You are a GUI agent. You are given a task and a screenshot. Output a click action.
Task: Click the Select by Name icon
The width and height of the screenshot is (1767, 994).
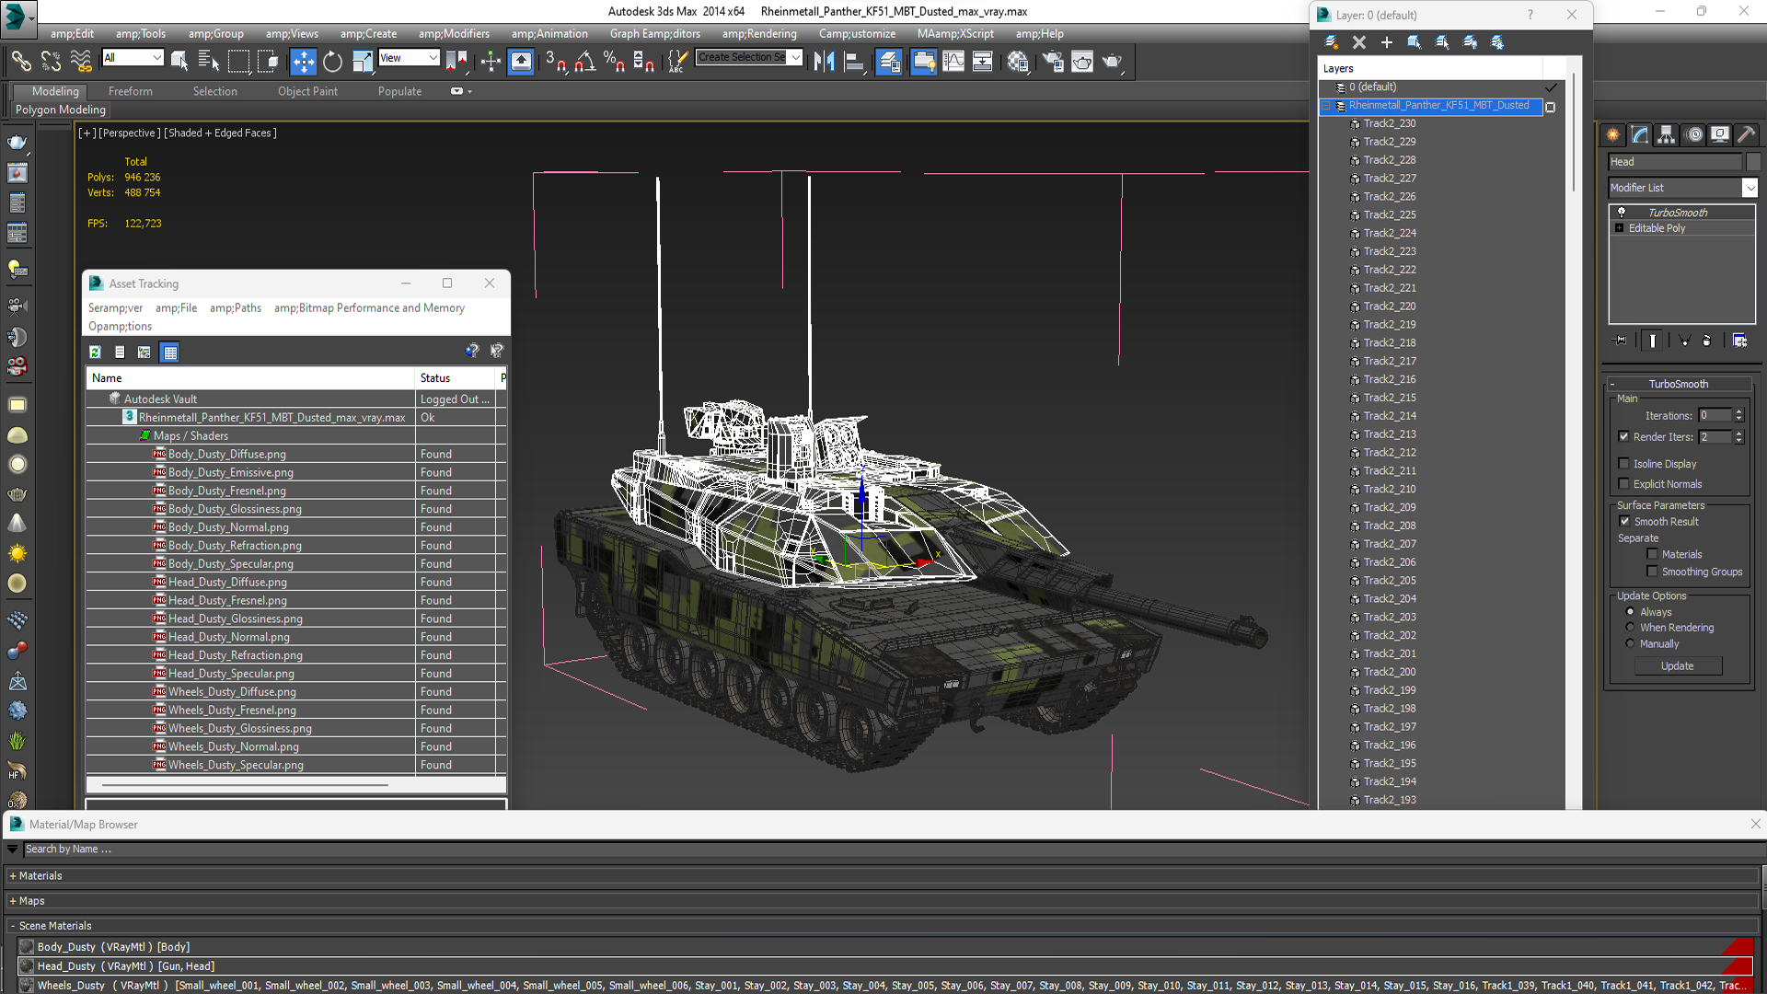coord(209,62)
